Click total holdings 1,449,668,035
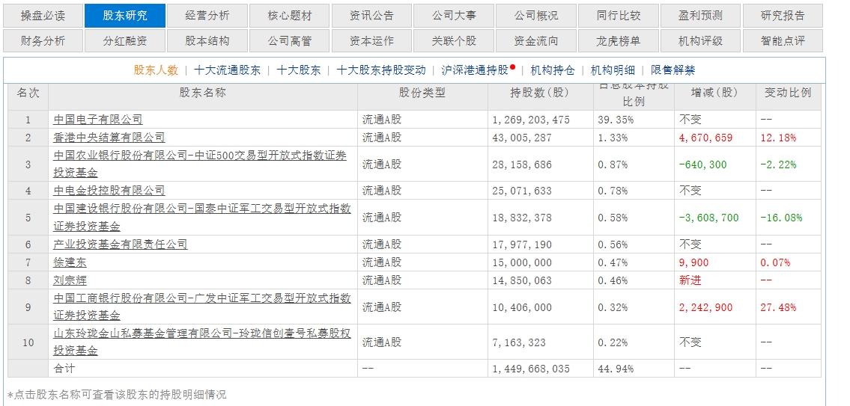 click(x=531, y=369)
